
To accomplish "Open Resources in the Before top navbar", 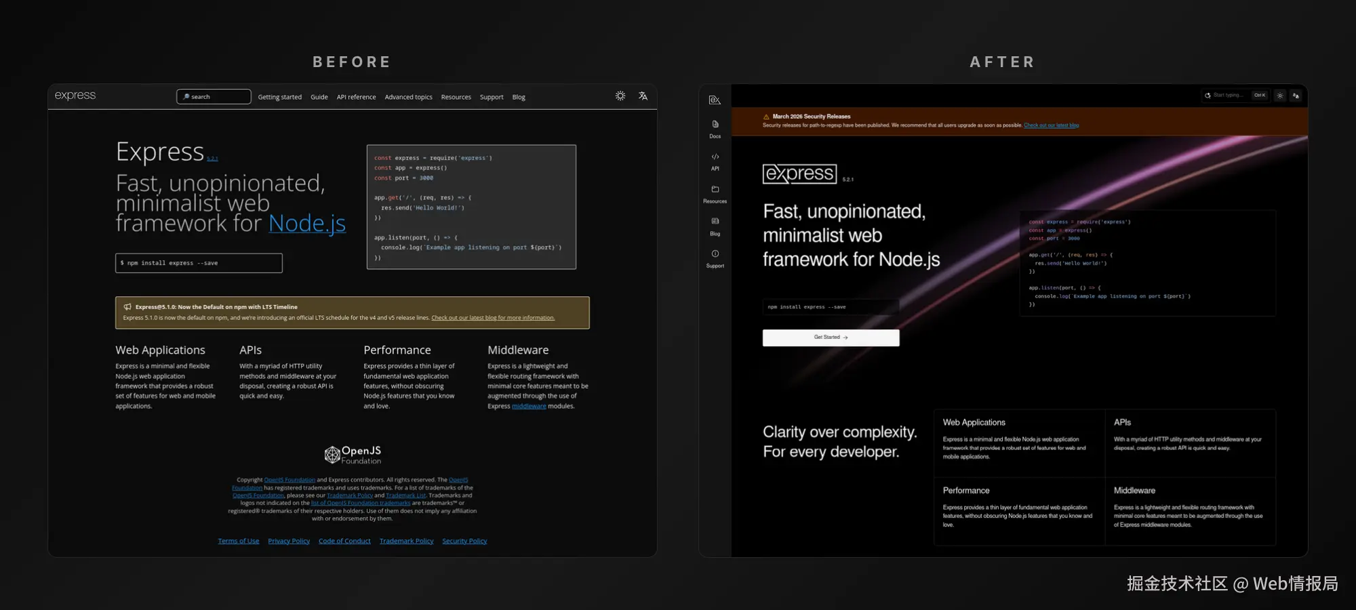I will (x=456, y=97).
